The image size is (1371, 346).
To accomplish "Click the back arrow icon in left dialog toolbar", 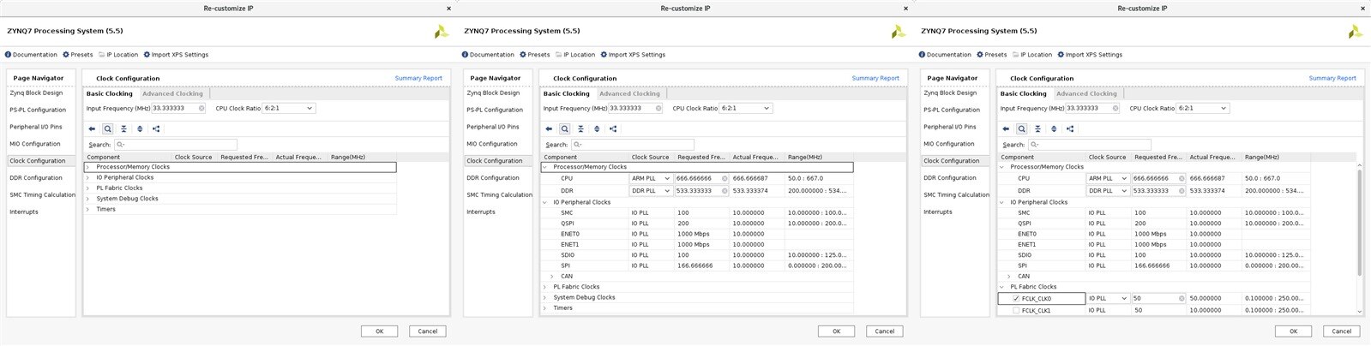I will (x=92, y=128).
